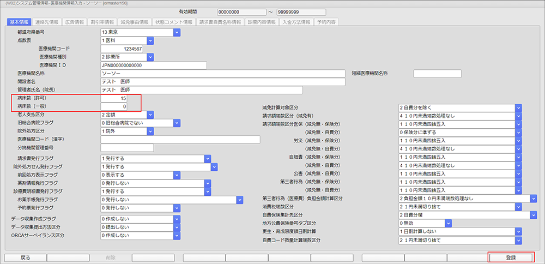Open the 院外処方区分 dropdown arrow
The image size is (545, 264).
(150, 131)
